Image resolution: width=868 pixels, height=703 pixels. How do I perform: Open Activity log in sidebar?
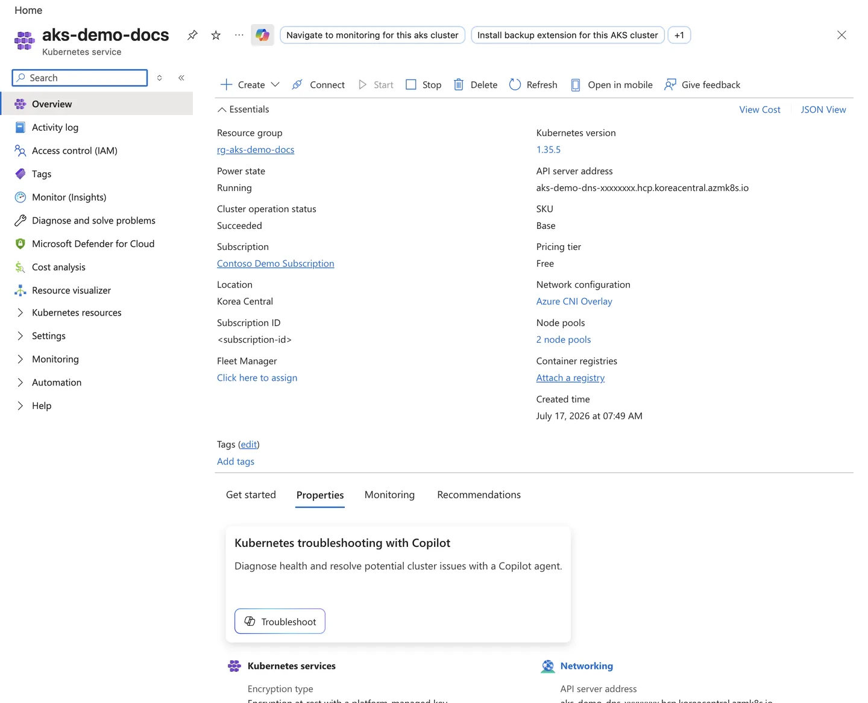pos(96,127)
